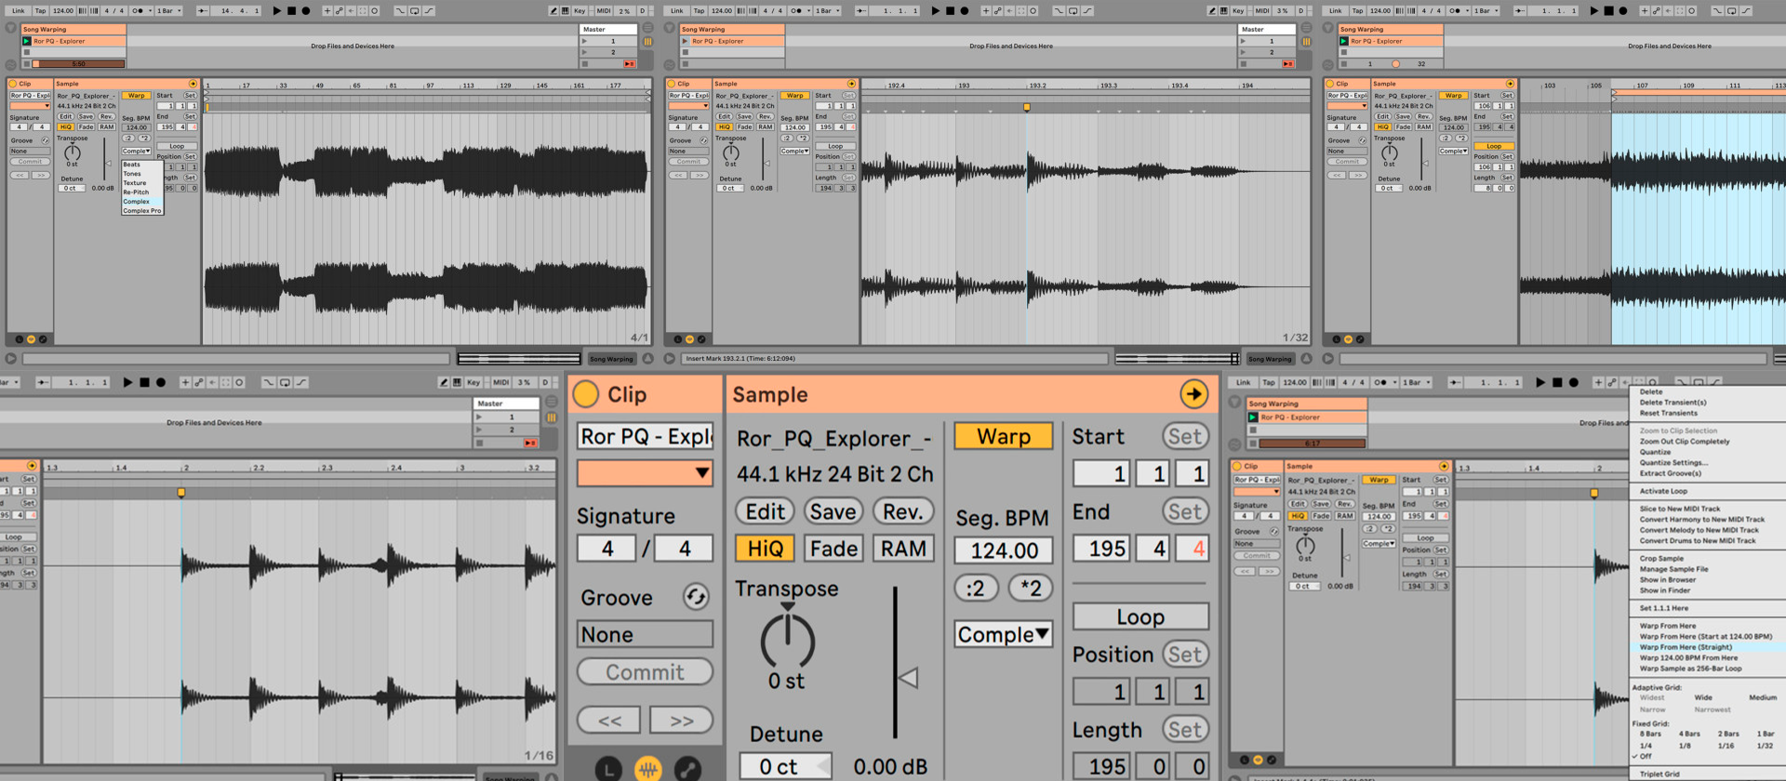Viewport: 1786px width, 781px height.
Task: Click the Groove hot-swap icon in the enlarged Clip panel
Action: click(696, 597)
